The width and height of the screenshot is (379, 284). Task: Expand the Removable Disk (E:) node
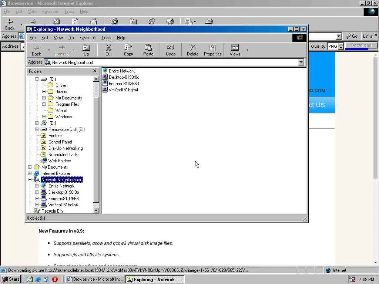(x=37, y=129)
